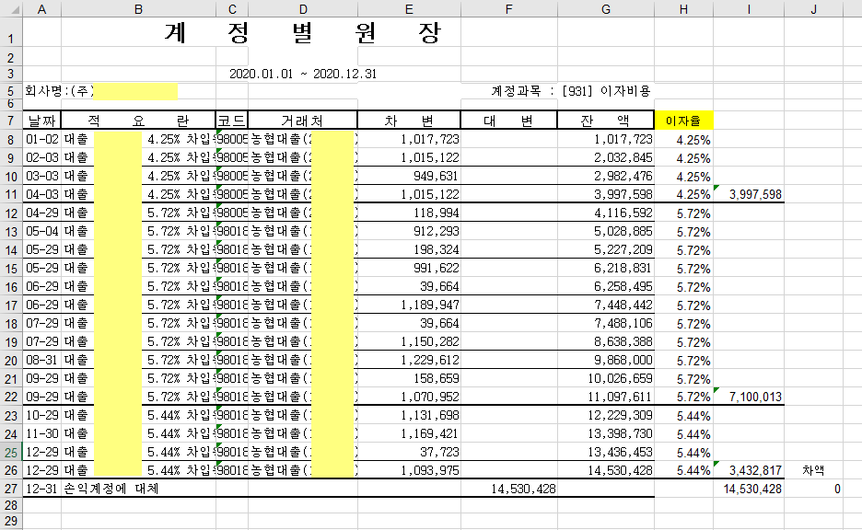Viewport: 862px width, 530px height.
Task: Select row 11 header
Action: [x=11, y=194]
